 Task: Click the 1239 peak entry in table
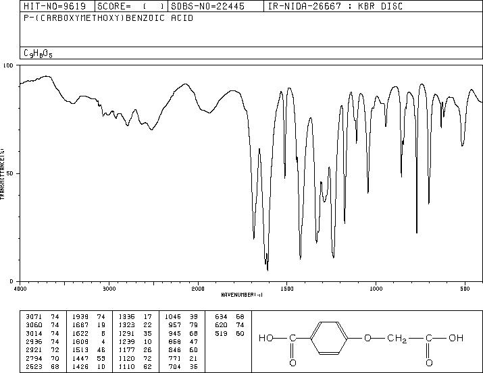tap(135, 341)
